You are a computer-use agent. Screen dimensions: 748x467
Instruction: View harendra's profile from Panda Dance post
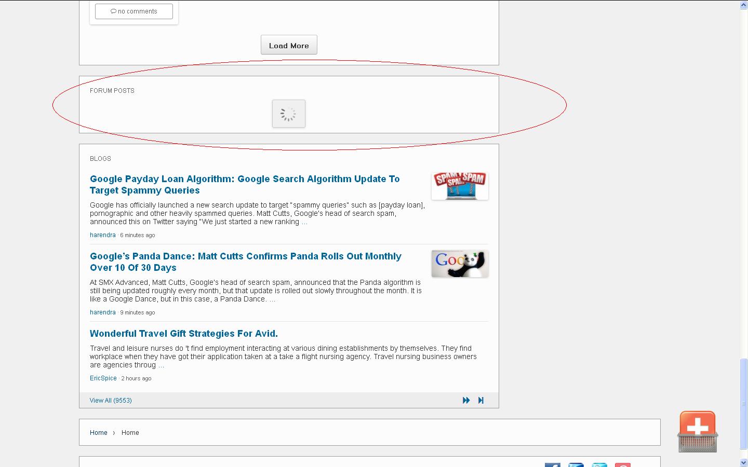[103, 312]
